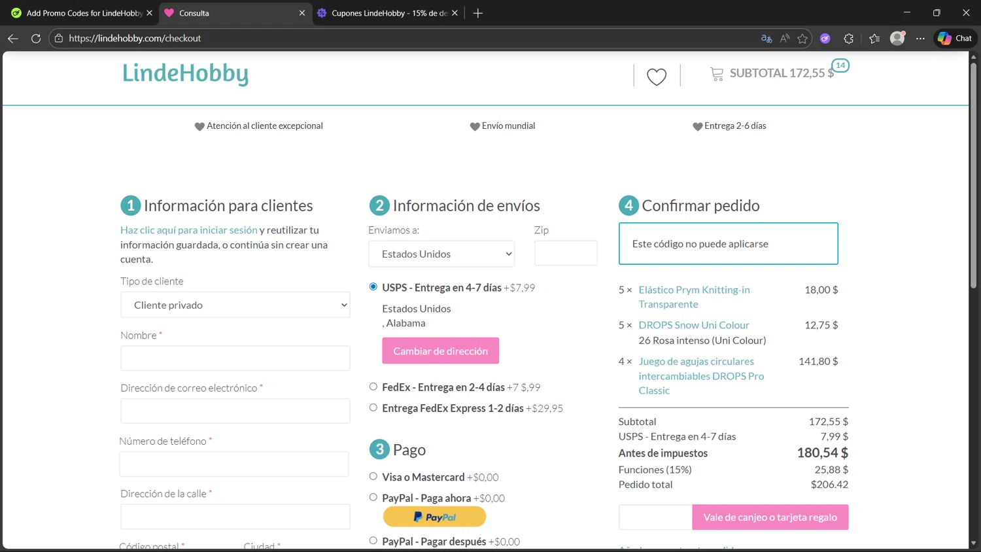The height and width of the screenshot is (552, 981).
Task: Open browser extensions puzzle icon
Action: pyautogui.click(x=849, y=39)
